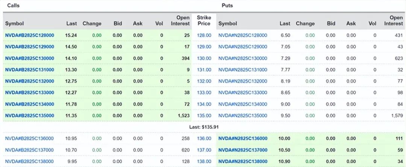Open call symbol NVDA#B2825C137000
The image size is (406, 167).
[29, 150]
